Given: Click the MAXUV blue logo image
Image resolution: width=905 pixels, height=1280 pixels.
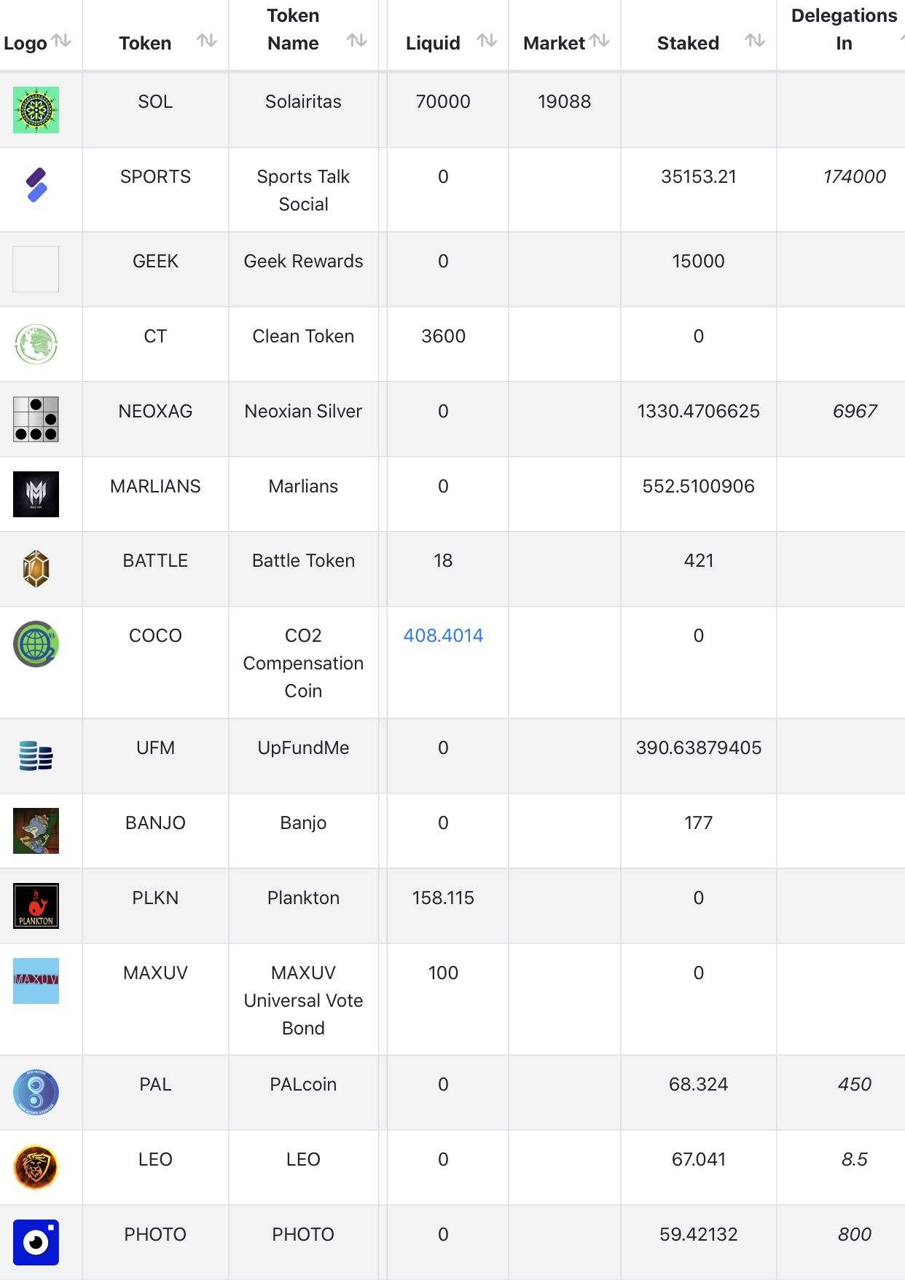Looking at the screenshot, I should pyautogui.click(x=36, y=981).
